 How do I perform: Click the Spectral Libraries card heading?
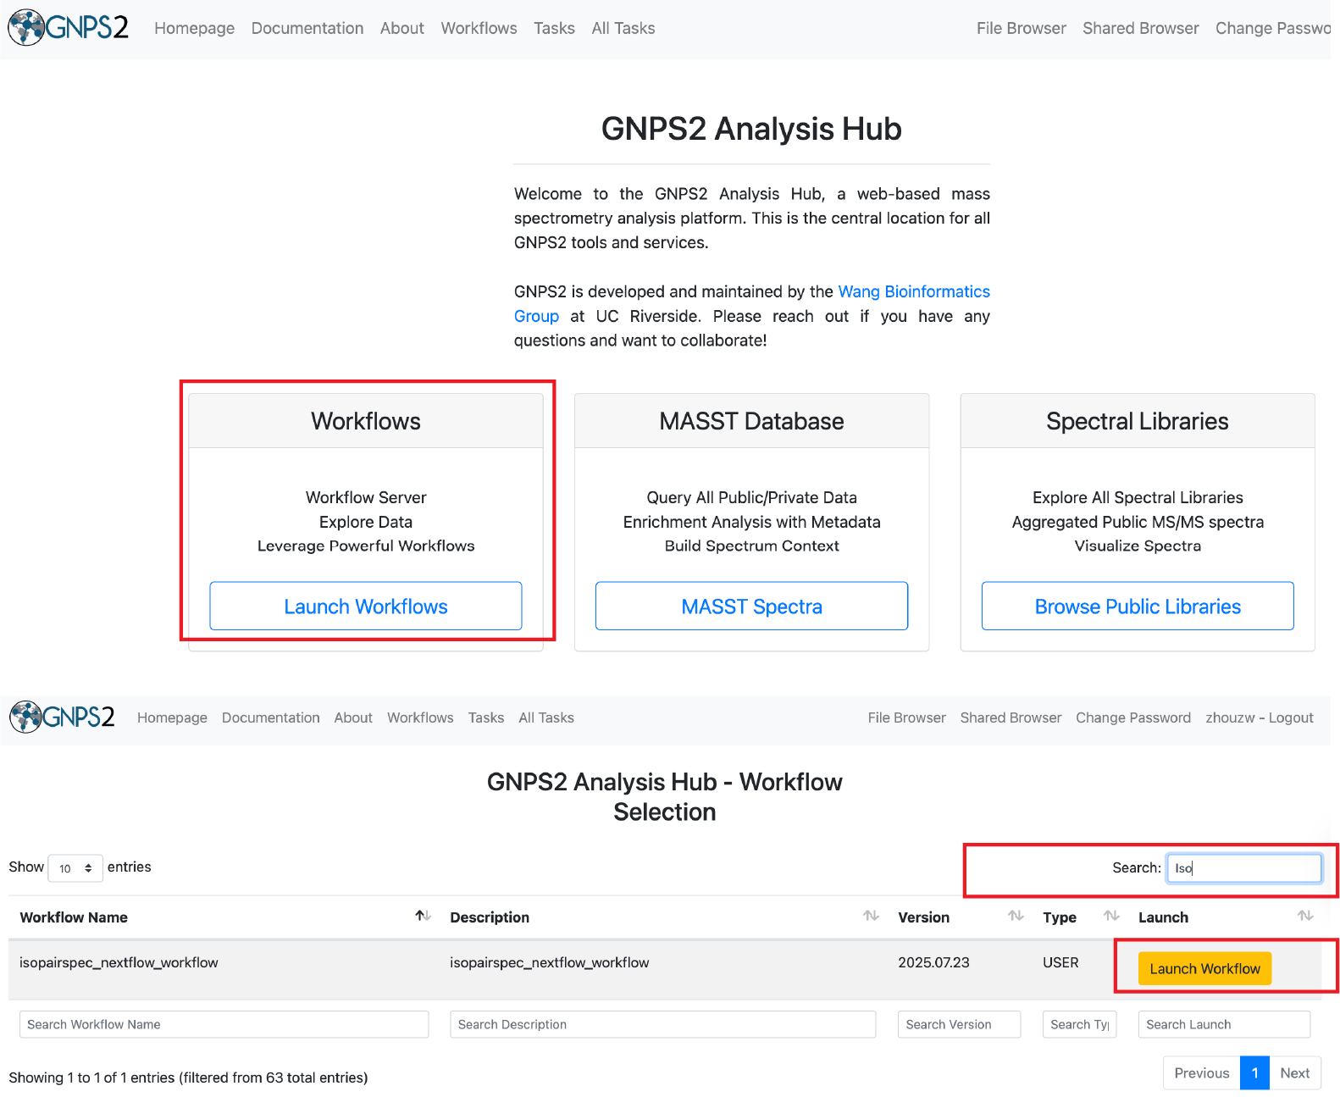coord(1138,421)
